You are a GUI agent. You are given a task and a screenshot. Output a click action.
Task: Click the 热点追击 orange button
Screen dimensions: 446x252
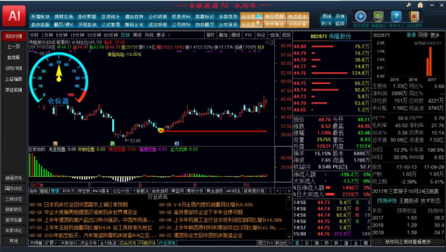(298, 16)
